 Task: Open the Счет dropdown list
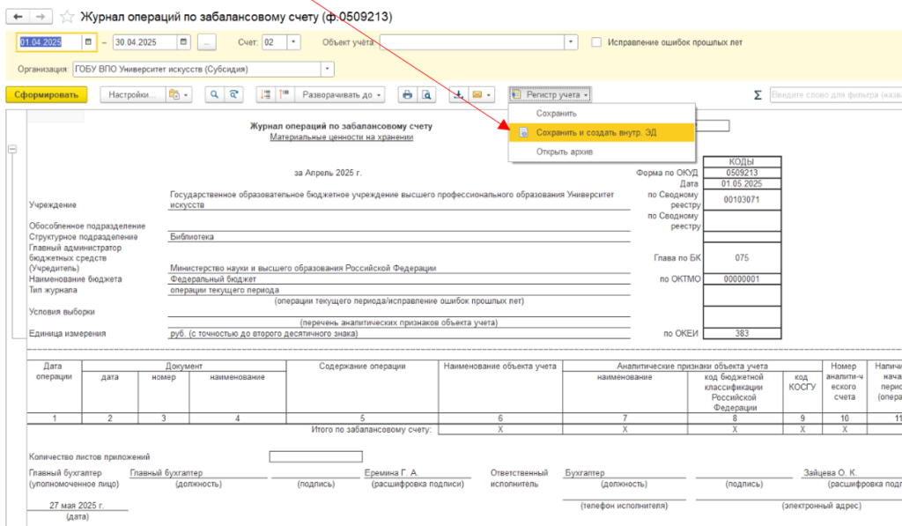click(293, 42)
